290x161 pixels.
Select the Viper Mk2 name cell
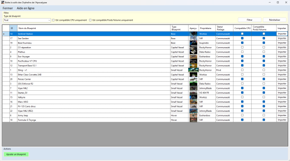[94, 88]
